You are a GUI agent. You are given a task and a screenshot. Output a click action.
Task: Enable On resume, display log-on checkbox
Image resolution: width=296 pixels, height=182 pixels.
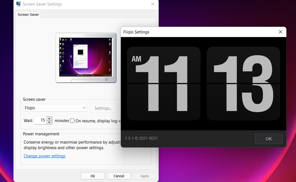pyautogui.click(x=72, y=121)
